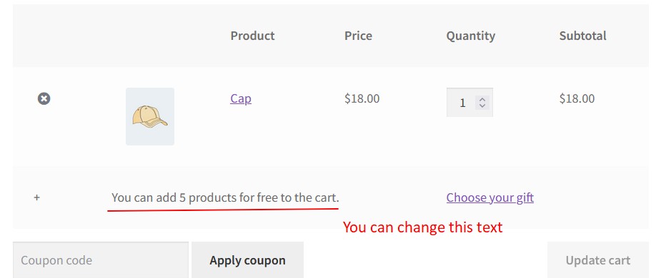
Task: Click the $18.00 subtotal value
Action: pyautogui.click(x=577, y=98)
